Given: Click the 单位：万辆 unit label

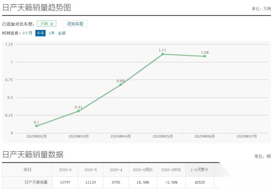Looking at the screenshot, I should [261, 9].
